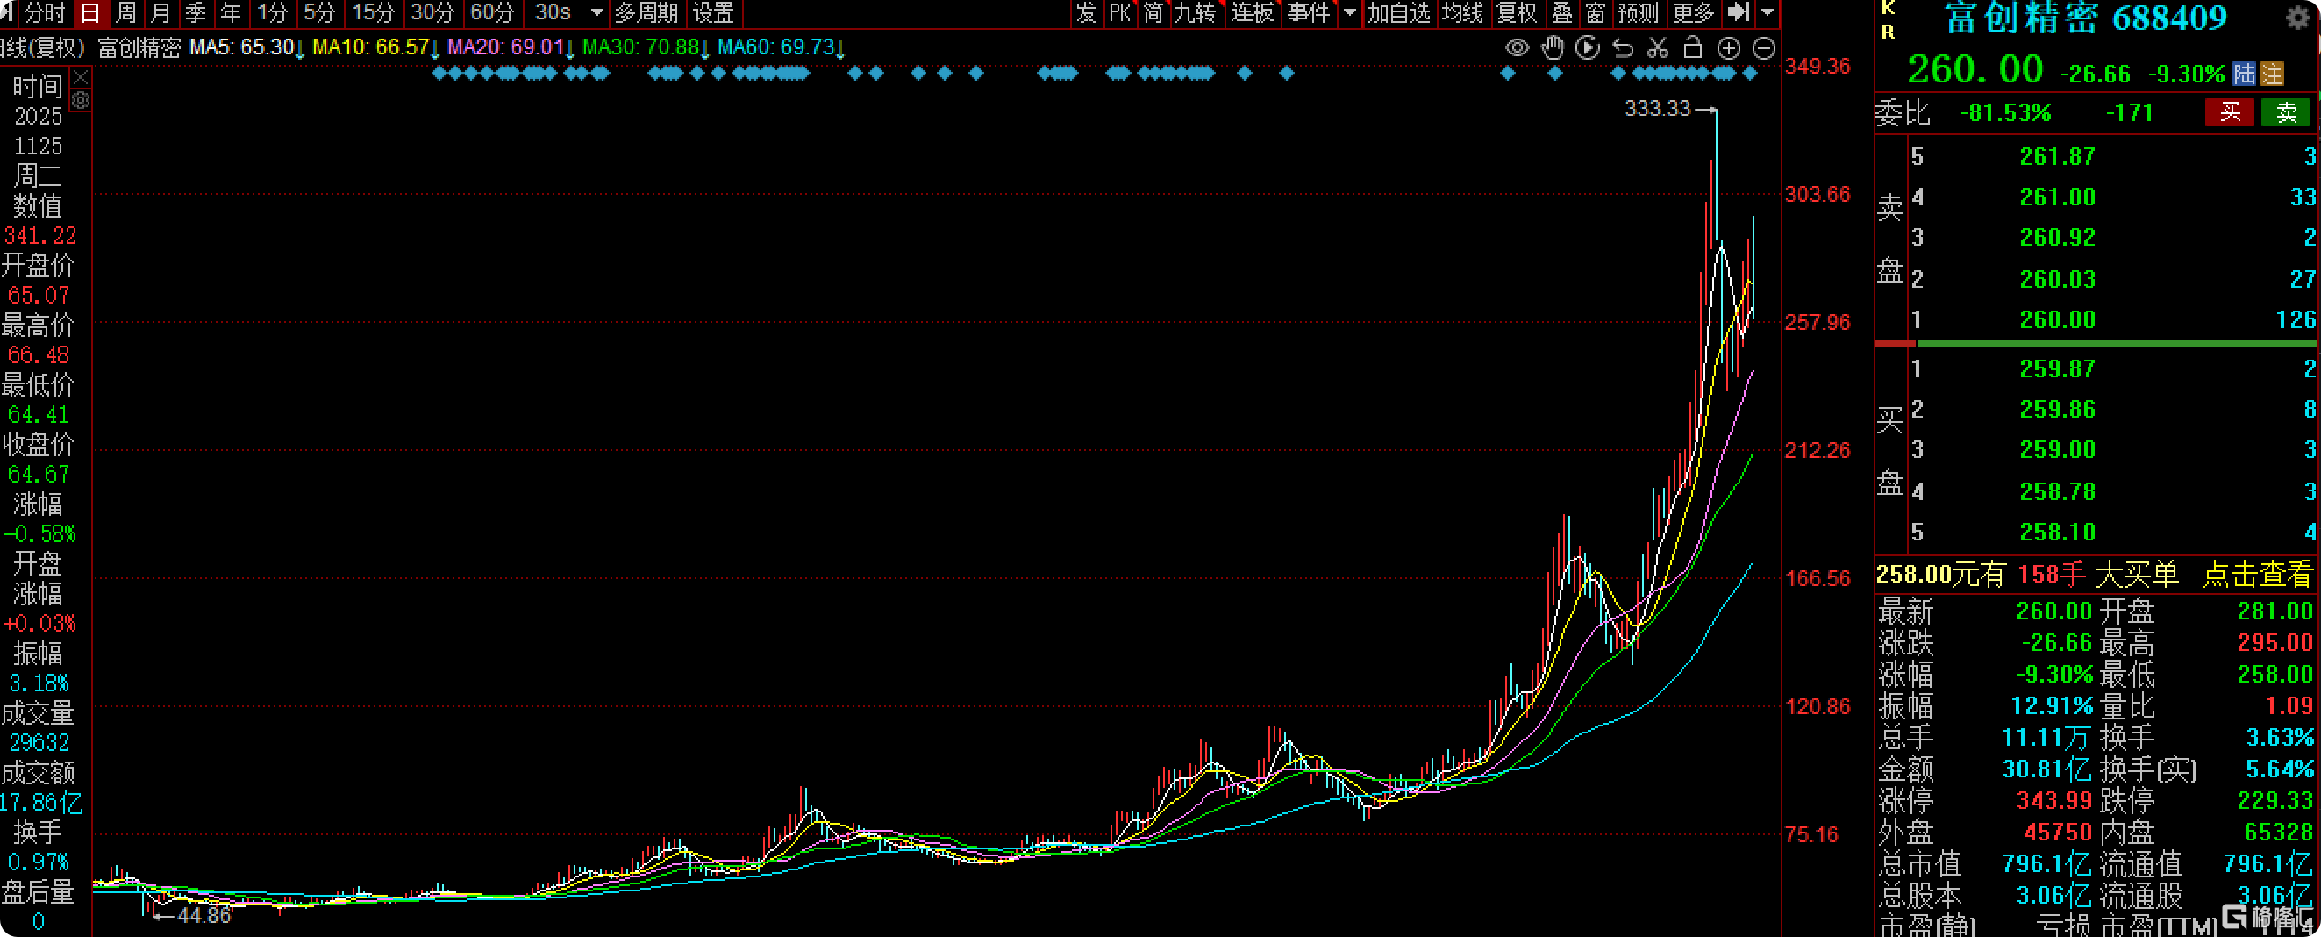Click stock title 富创精密 688409
Viewport: 2321px width, 937px height.
click(2085, 18)
